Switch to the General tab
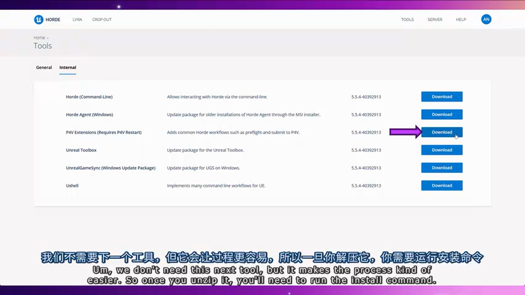Image resolution: width=525 pixels, height=295 pixels. (44, 68)
